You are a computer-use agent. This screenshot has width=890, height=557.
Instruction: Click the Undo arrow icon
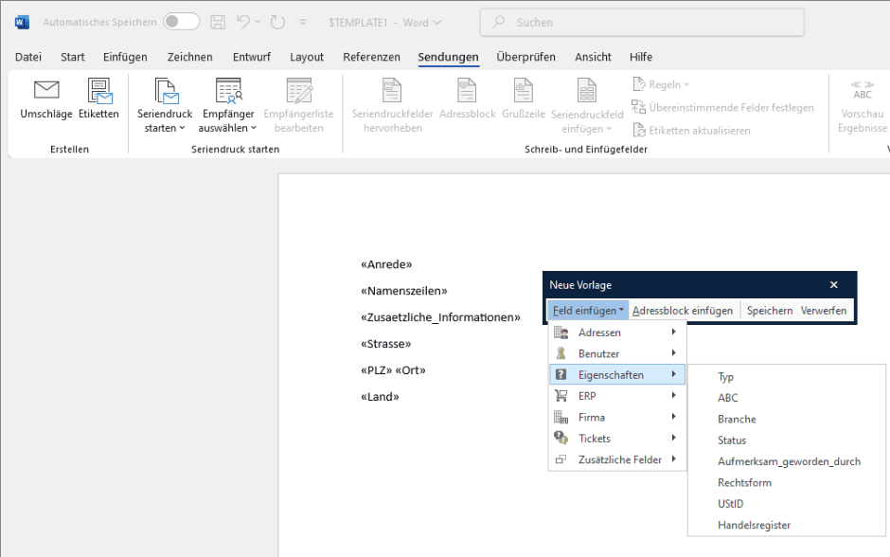point(243,22)
